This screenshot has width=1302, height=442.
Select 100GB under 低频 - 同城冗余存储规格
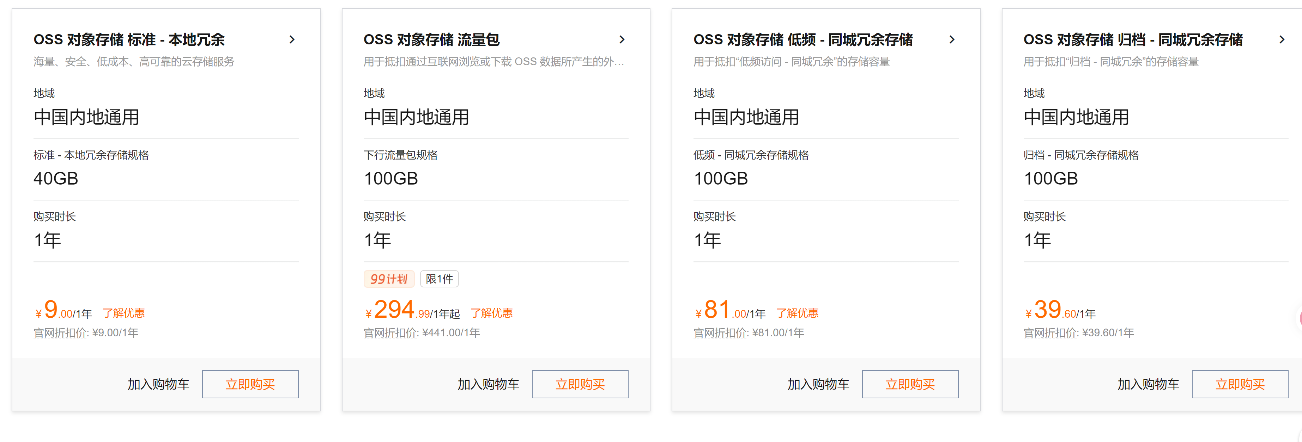pos(721,178)
